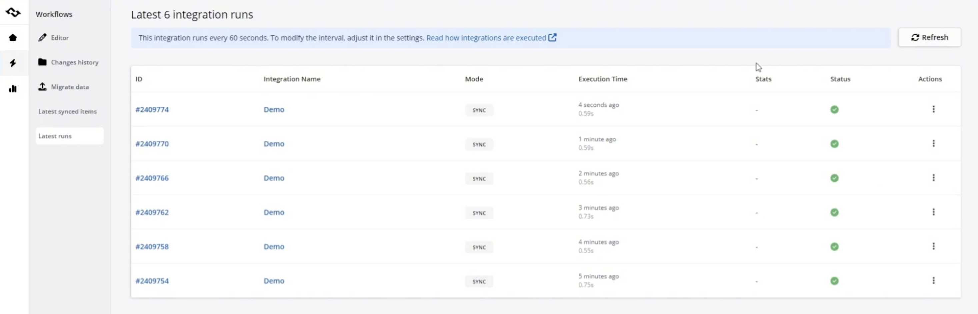Click the Refresh button

[x=929, y=37]
